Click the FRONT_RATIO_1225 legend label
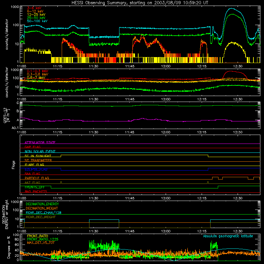Image resolution: width=264 pixels, height=264 pixels. pos(43,239)
